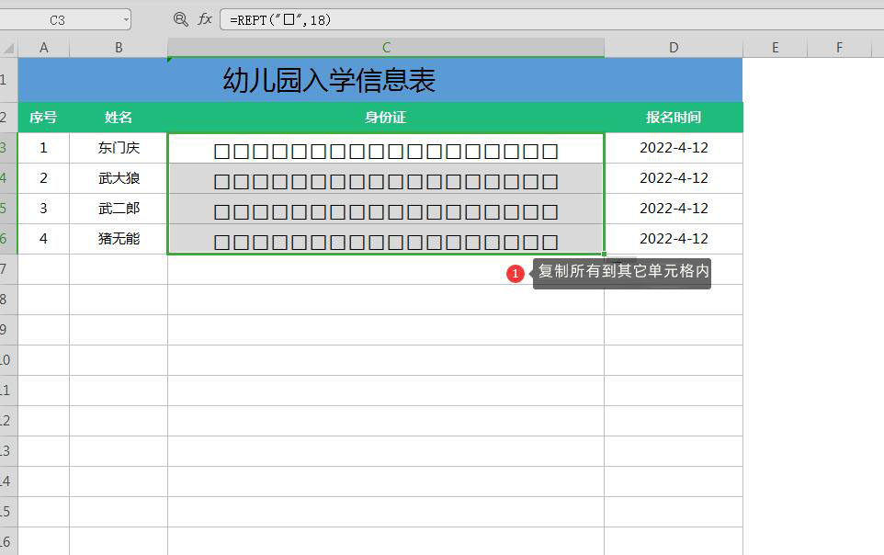
Task: Click the 2022-4-12 date in 猪无能's row
Action: coord(674,239)
